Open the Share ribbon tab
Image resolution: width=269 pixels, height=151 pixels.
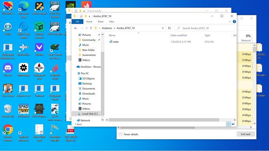tap(100, 21)
